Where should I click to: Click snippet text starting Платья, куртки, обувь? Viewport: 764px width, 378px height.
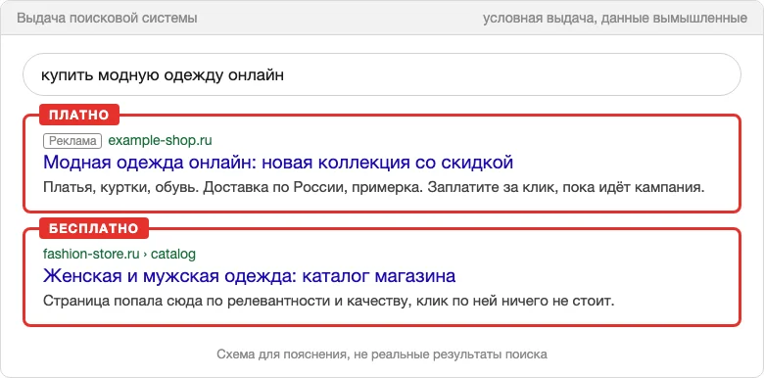pyautogui.click(x=374, y=188)
